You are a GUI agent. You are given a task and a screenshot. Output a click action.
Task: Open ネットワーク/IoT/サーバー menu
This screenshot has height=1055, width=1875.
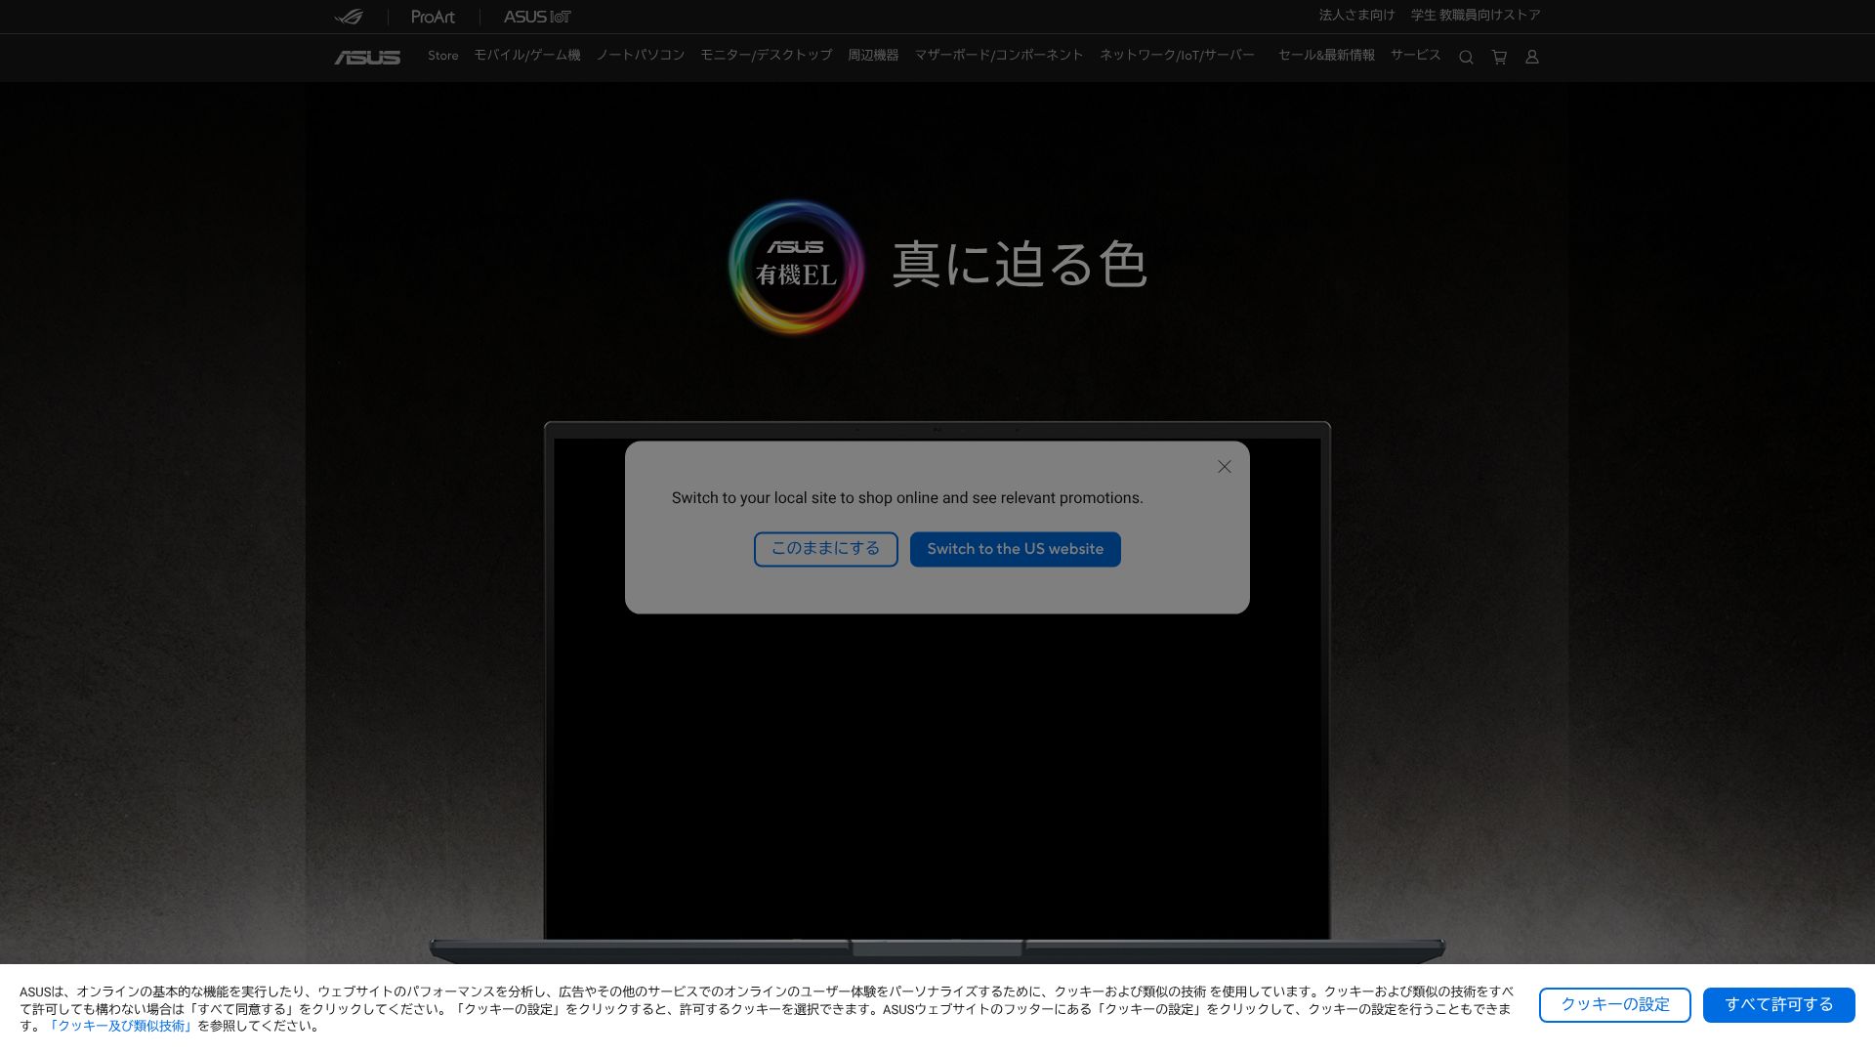pyautogui.click(x=1177, y=56)
